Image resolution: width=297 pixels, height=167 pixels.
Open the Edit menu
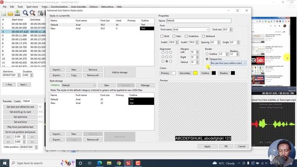(12, 7)
